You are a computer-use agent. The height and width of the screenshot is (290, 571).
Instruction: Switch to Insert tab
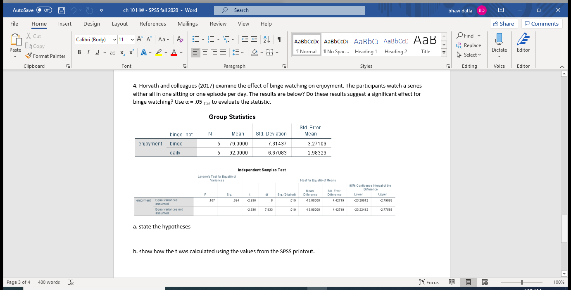tap(64, 24)
